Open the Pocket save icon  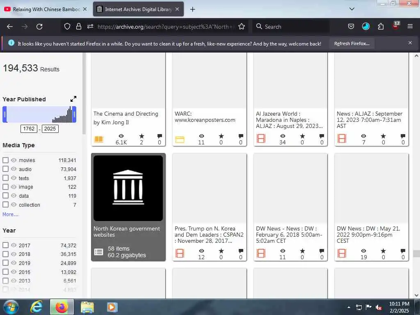[351, 26]
